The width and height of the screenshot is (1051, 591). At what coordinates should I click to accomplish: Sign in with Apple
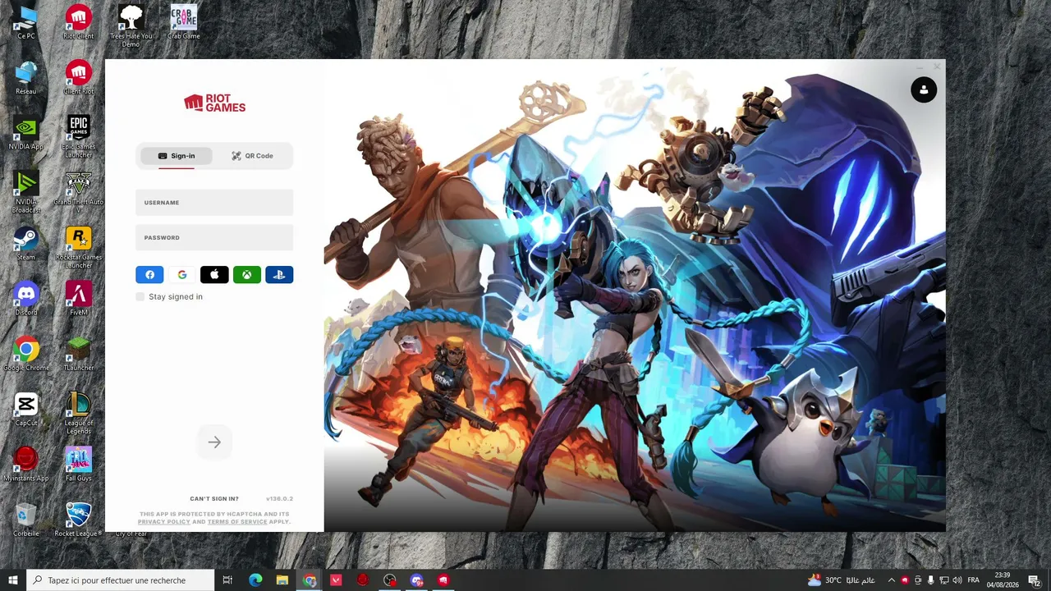point(214,275)
